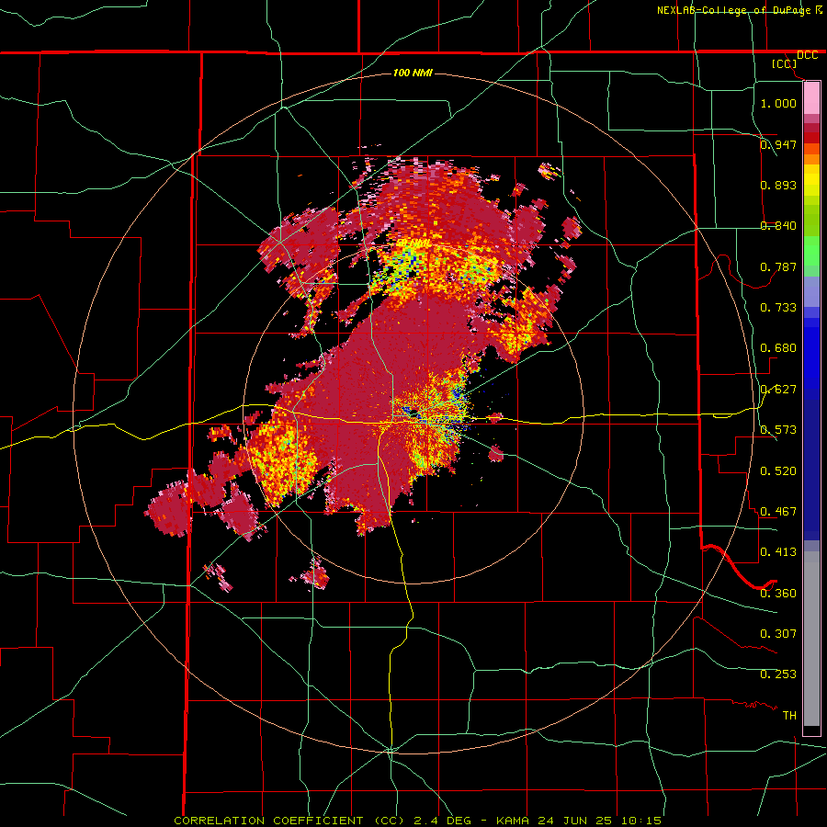Select the 0.520 legend value
Screen dimensions: 827x827
coord(778,471)
